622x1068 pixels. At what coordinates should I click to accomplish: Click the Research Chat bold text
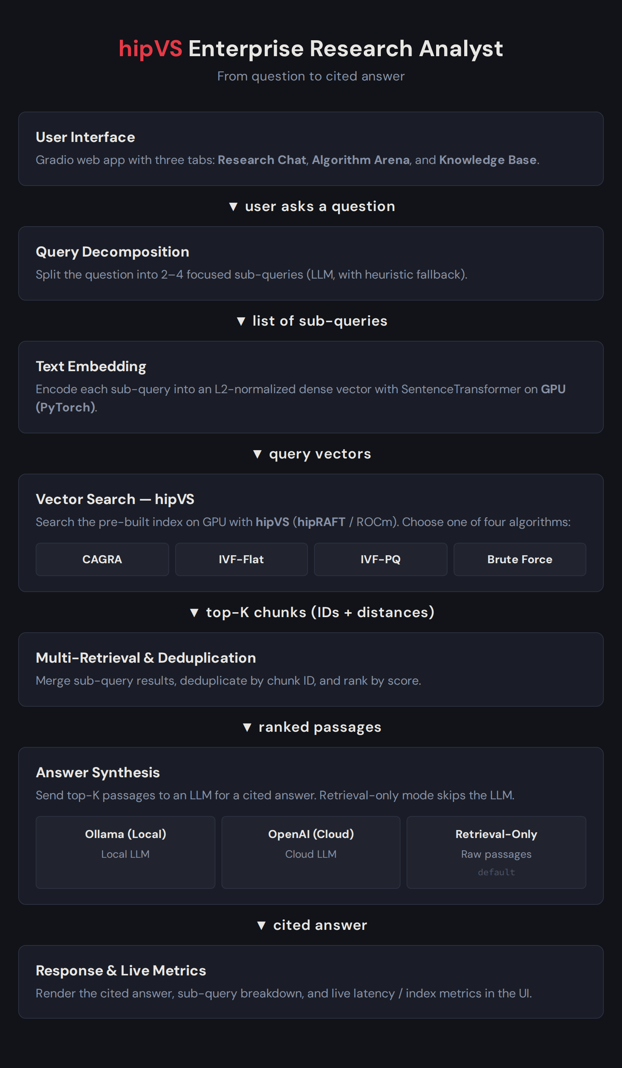point(262,160)
